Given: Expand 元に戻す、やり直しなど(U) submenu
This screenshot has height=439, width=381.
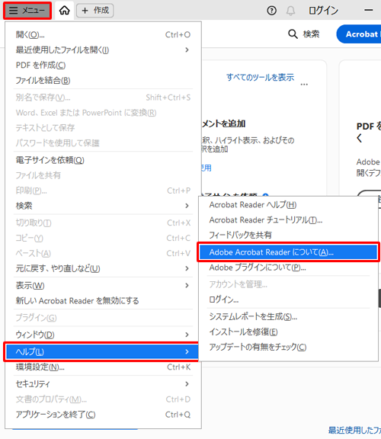Looking at the screenshot, I should click(103, 268).
